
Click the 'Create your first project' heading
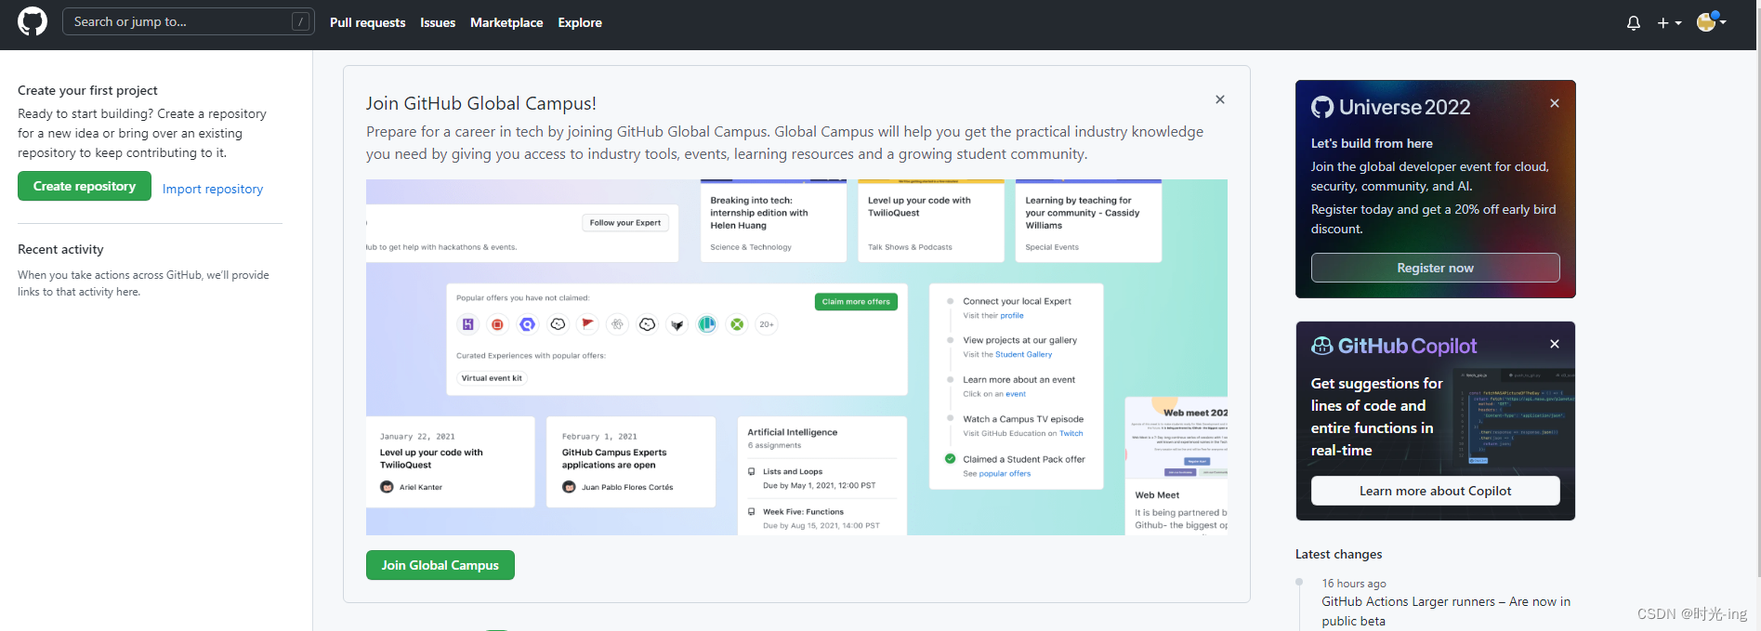pyautogui.click(x=87, y=90)
